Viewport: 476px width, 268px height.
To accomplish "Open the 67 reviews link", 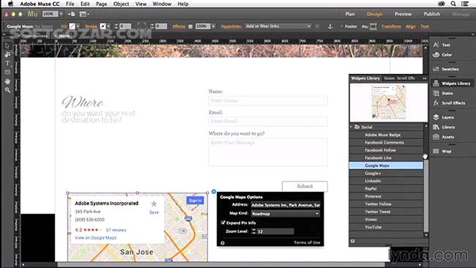I will pos(116,230).
